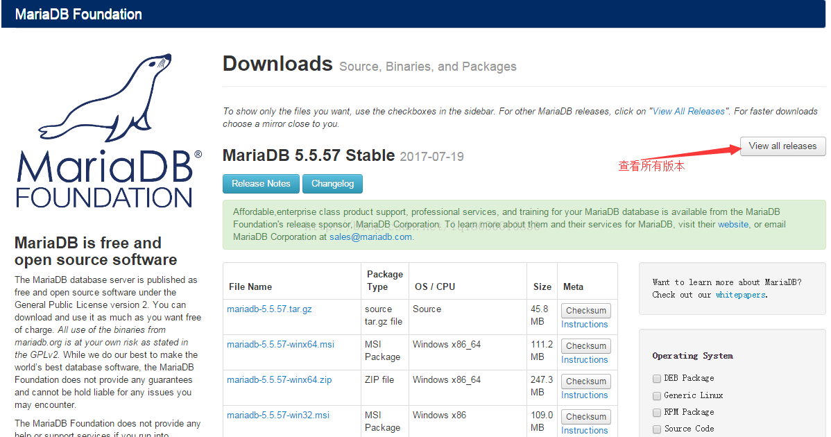Visit the MariaDB Corporation website link
The height and width of the screenshot is (437, 831).
[x=733, y=225]
